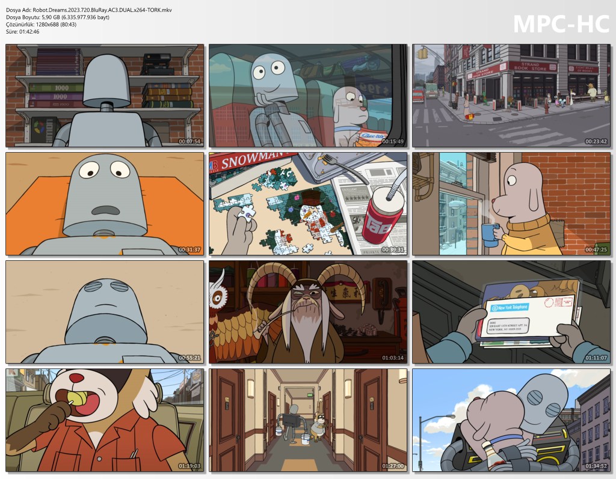
Task: Open the sleeping robot thumbnail at 00:55:21
Action: pyautogui.click(x=105, y=312)
